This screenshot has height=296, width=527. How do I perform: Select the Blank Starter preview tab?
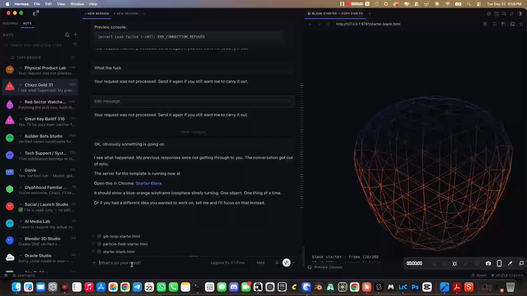(x=335, y=14)
